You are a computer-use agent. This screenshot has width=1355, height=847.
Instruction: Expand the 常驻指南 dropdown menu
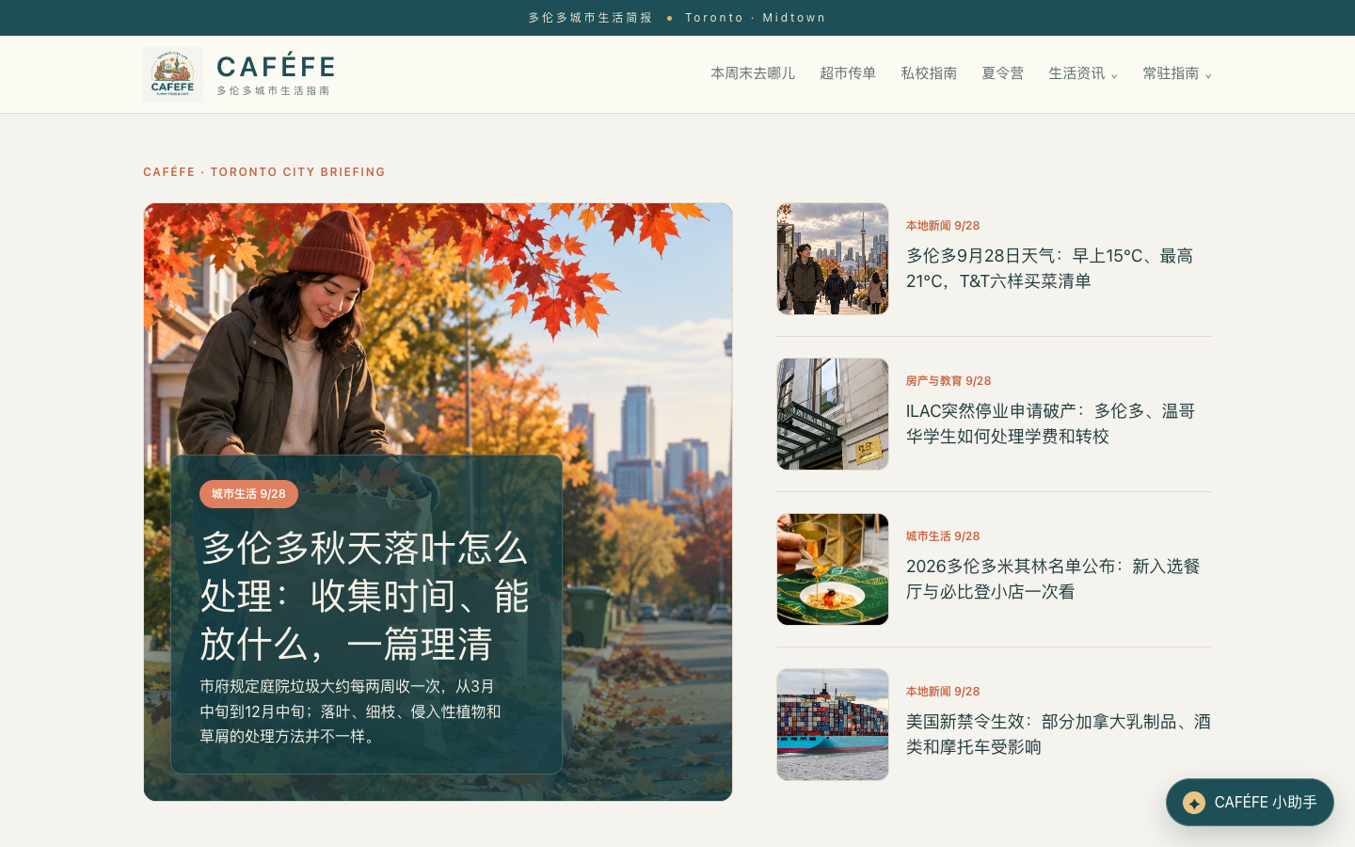(1177, 73)
